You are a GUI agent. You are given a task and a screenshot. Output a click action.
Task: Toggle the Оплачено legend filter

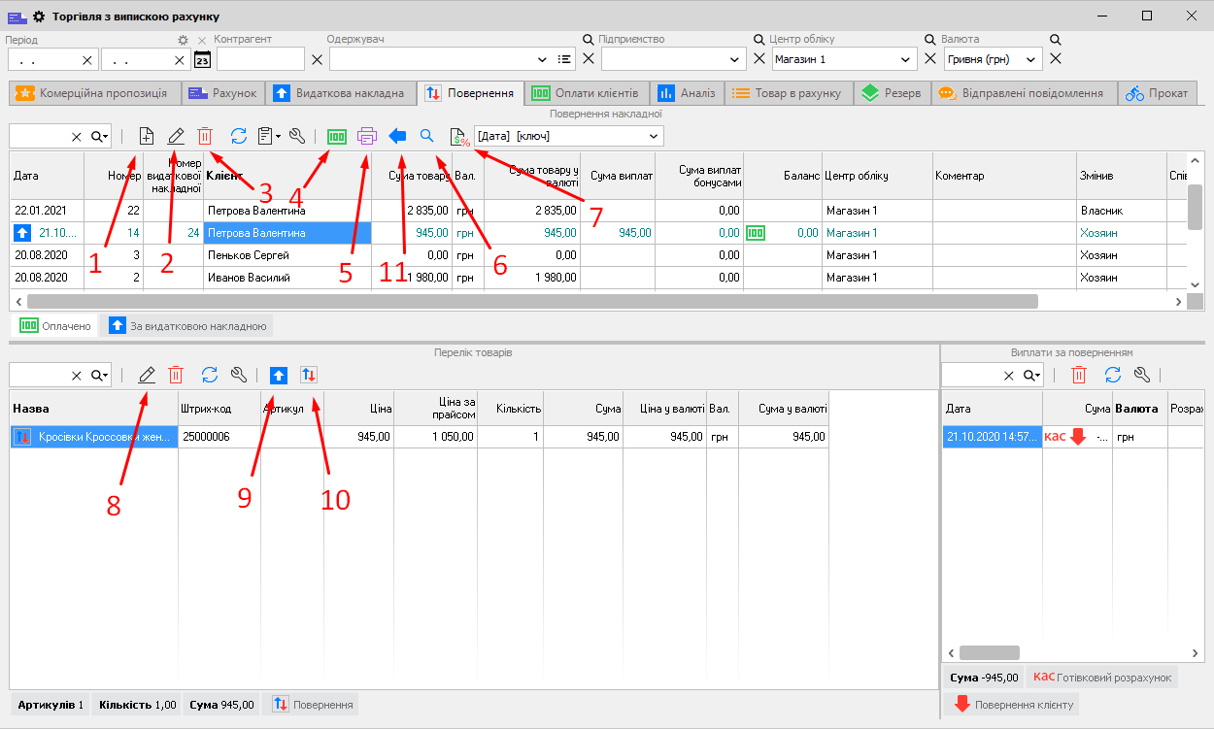tap(55, 326)
